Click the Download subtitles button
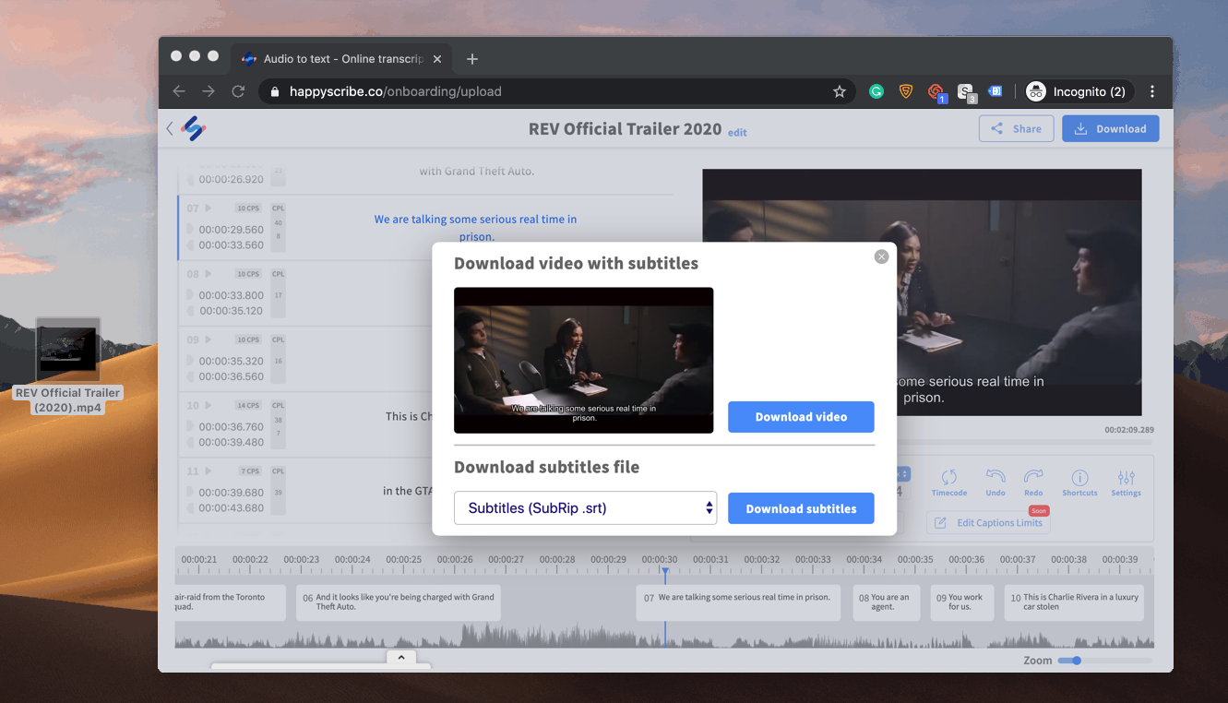This screenshot has width=1228, height=703. [x=801, y=508]
